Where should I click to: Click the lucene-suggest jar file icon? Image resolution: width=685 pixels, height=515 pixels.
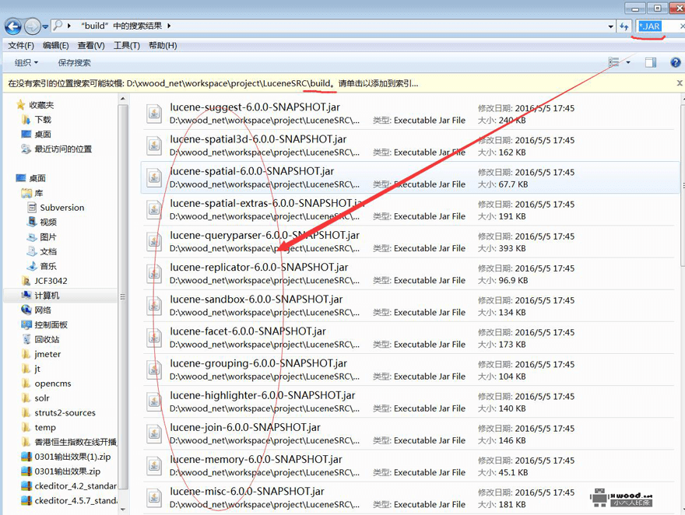[154, 114]
